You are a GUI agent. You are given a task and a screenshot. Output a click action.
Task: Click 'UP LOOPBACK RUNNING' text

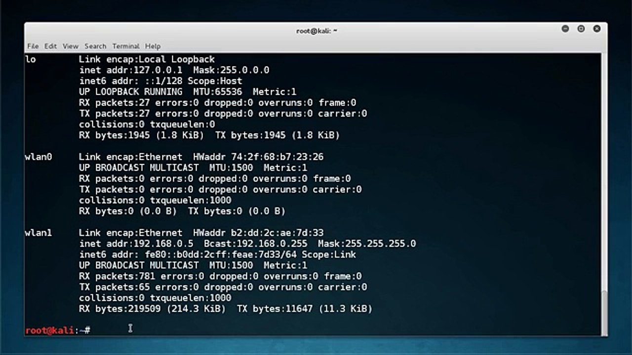click(x=130, y=92)
